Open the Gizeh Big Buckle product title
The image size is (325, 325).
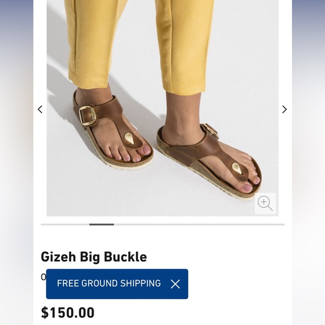click(94, 257)
